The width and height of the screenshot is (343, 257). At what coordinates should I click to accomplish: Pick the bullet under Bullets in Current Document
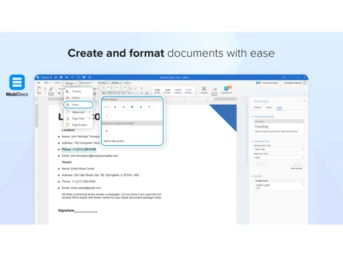click(106, 131)
